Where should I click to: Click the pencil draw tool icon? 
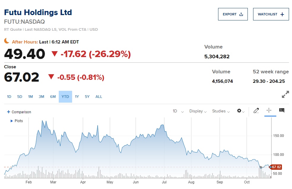(256, 111)
